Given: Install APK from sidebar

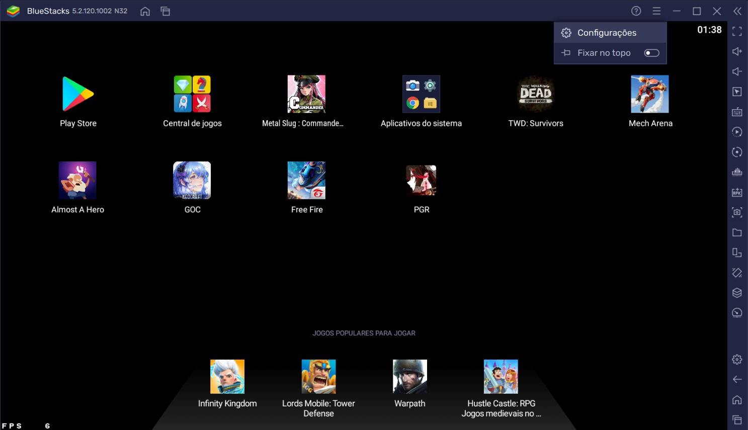Looking at the screenshot, I should pyautogui.click(x=737, y=192).
